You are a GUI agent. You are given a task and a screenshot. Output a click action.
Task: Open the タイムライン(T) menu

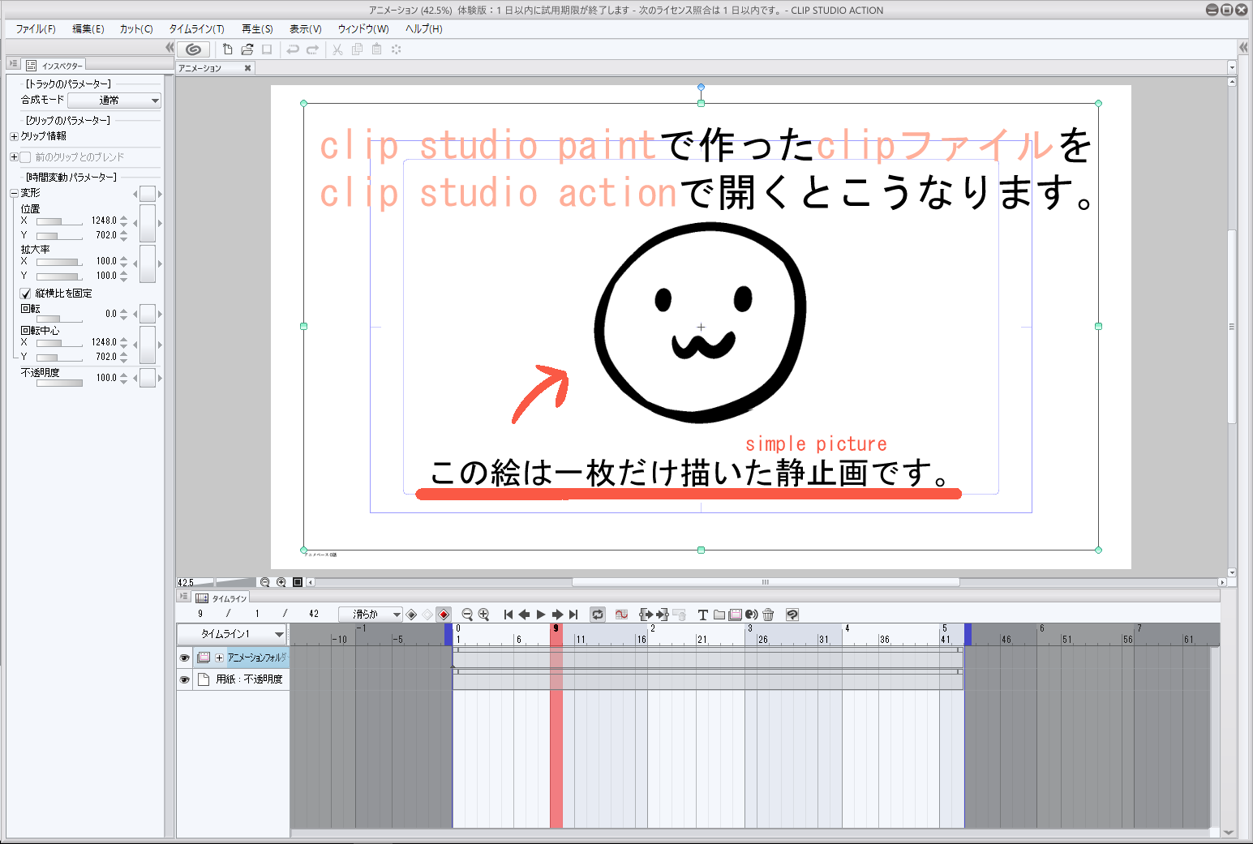tap(196, 29)
